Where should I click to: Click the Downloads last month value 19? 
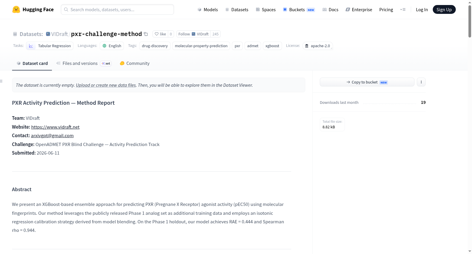tap(423, 102)
